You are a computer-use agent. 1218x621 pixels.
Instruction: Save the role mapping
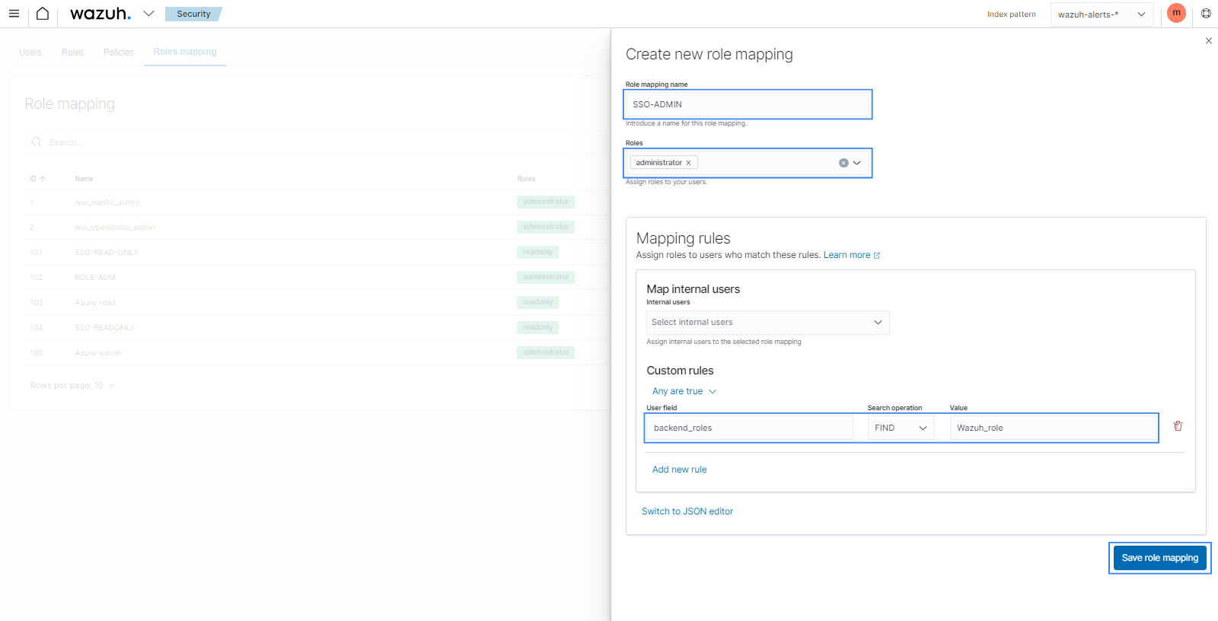pos(1159,558)
